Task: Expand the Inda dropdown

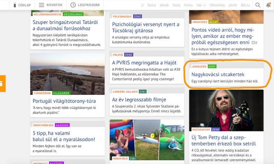Action: point(201,5)
